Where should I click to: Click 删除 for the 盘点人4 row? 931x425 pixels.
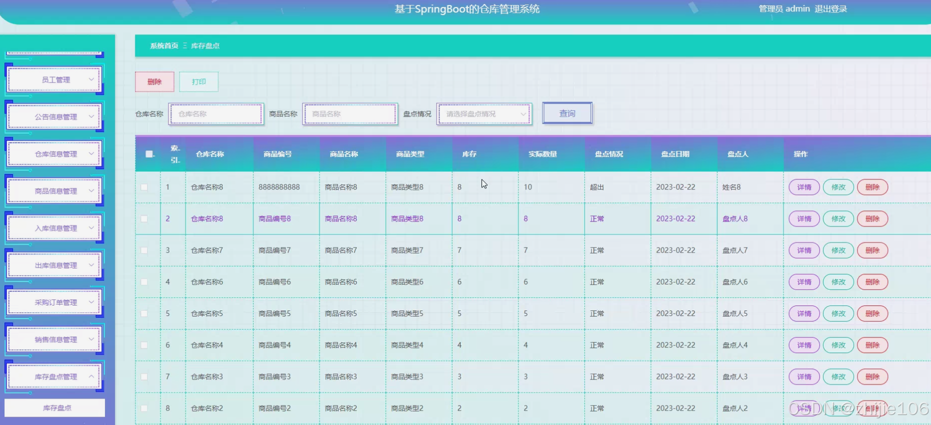872,345
